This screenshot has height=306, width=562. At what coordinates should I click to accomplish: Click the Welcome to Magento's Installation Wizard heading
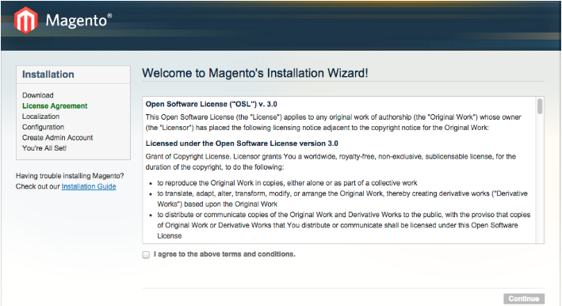pos(254,73)
